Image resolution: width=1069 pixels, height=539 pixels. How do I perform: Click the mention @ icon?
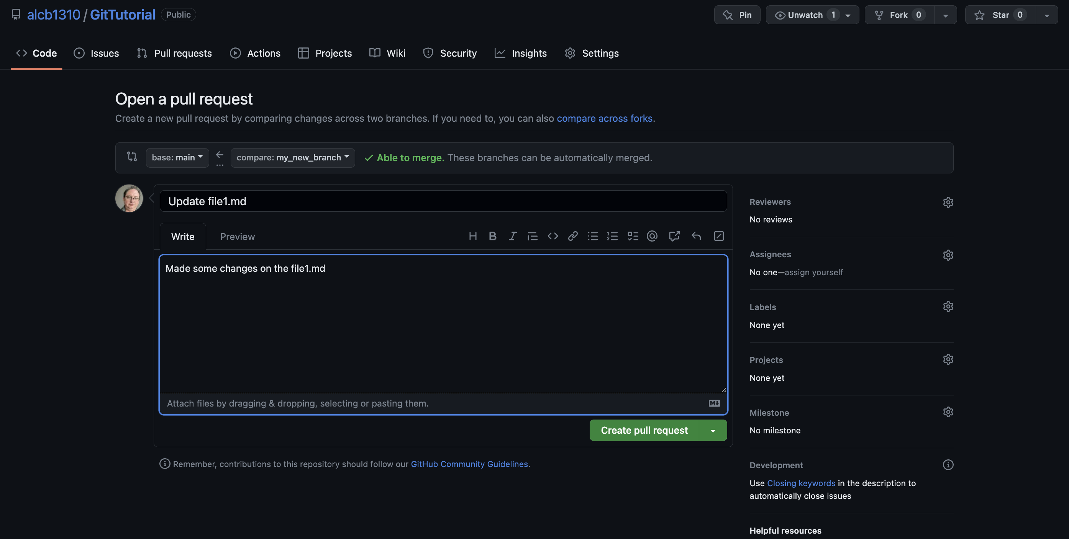coord(652,236)
